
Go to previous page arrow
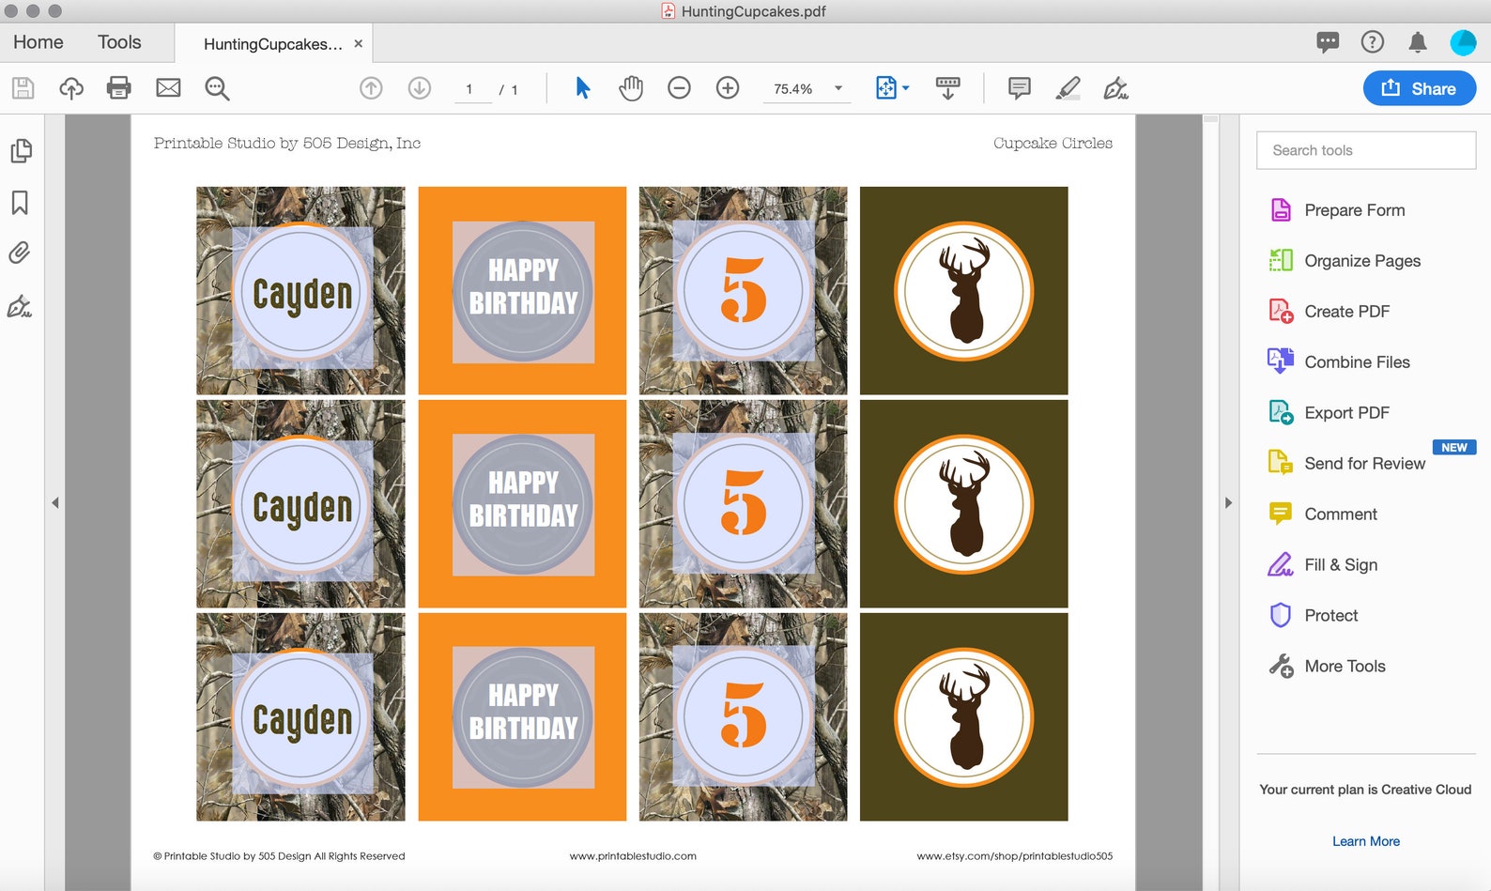tap(371, 88)
